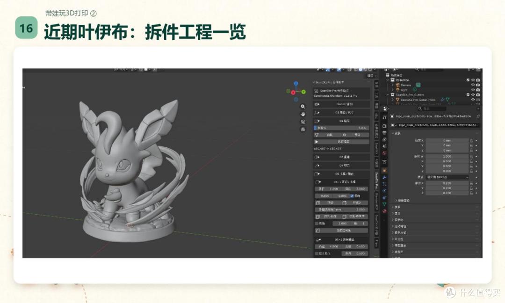Click the mm spacing field showing 2.000
Image resolution: width=505 pixels, height=303 pixels.
click(x=341, y=209)
